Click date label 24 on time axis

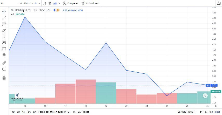click(x=167, y=106)
